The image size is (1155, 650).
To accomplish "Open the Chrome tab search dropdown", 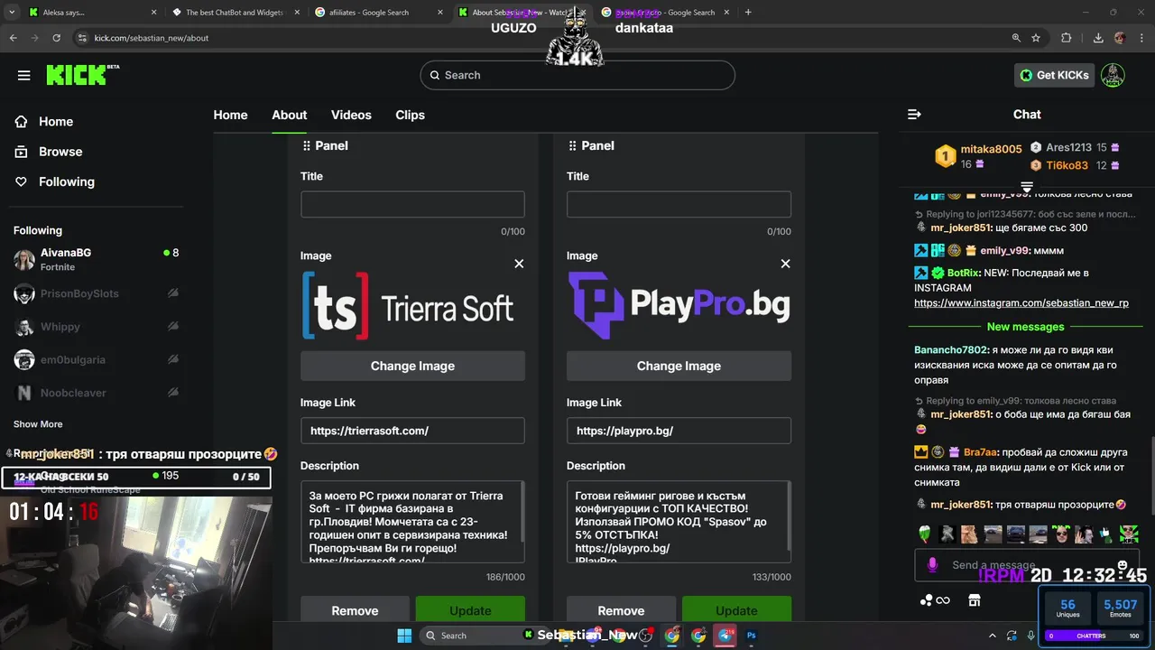I will (12, 13).
